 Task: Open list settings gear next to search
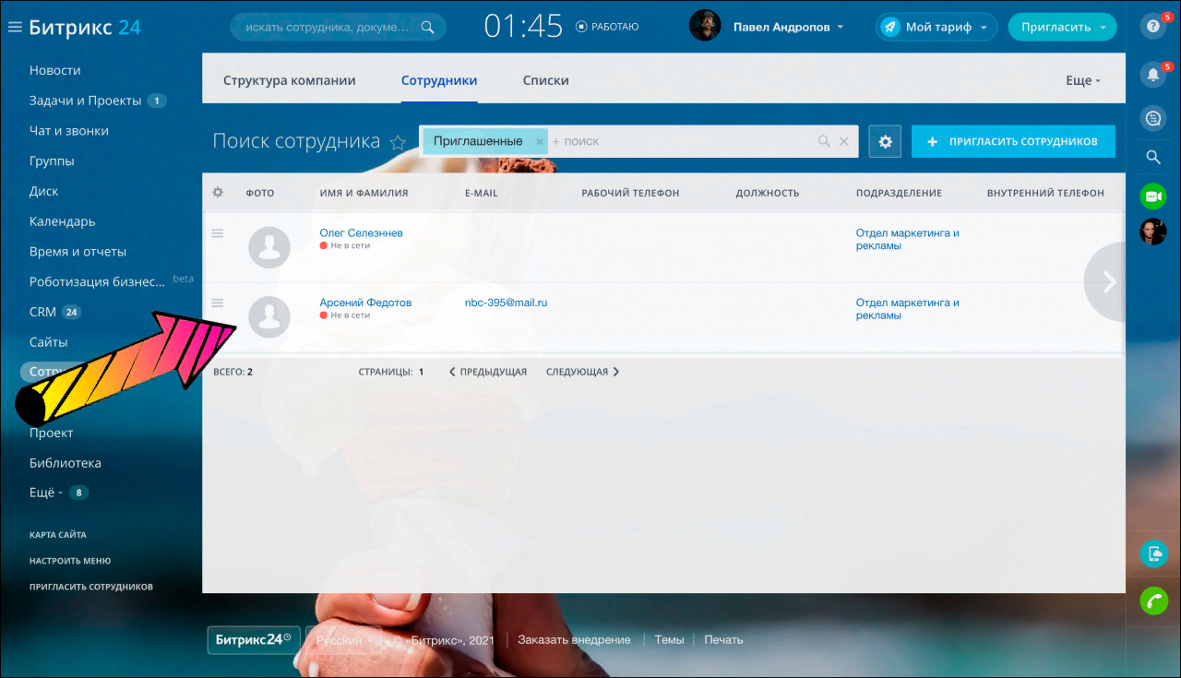885,142
